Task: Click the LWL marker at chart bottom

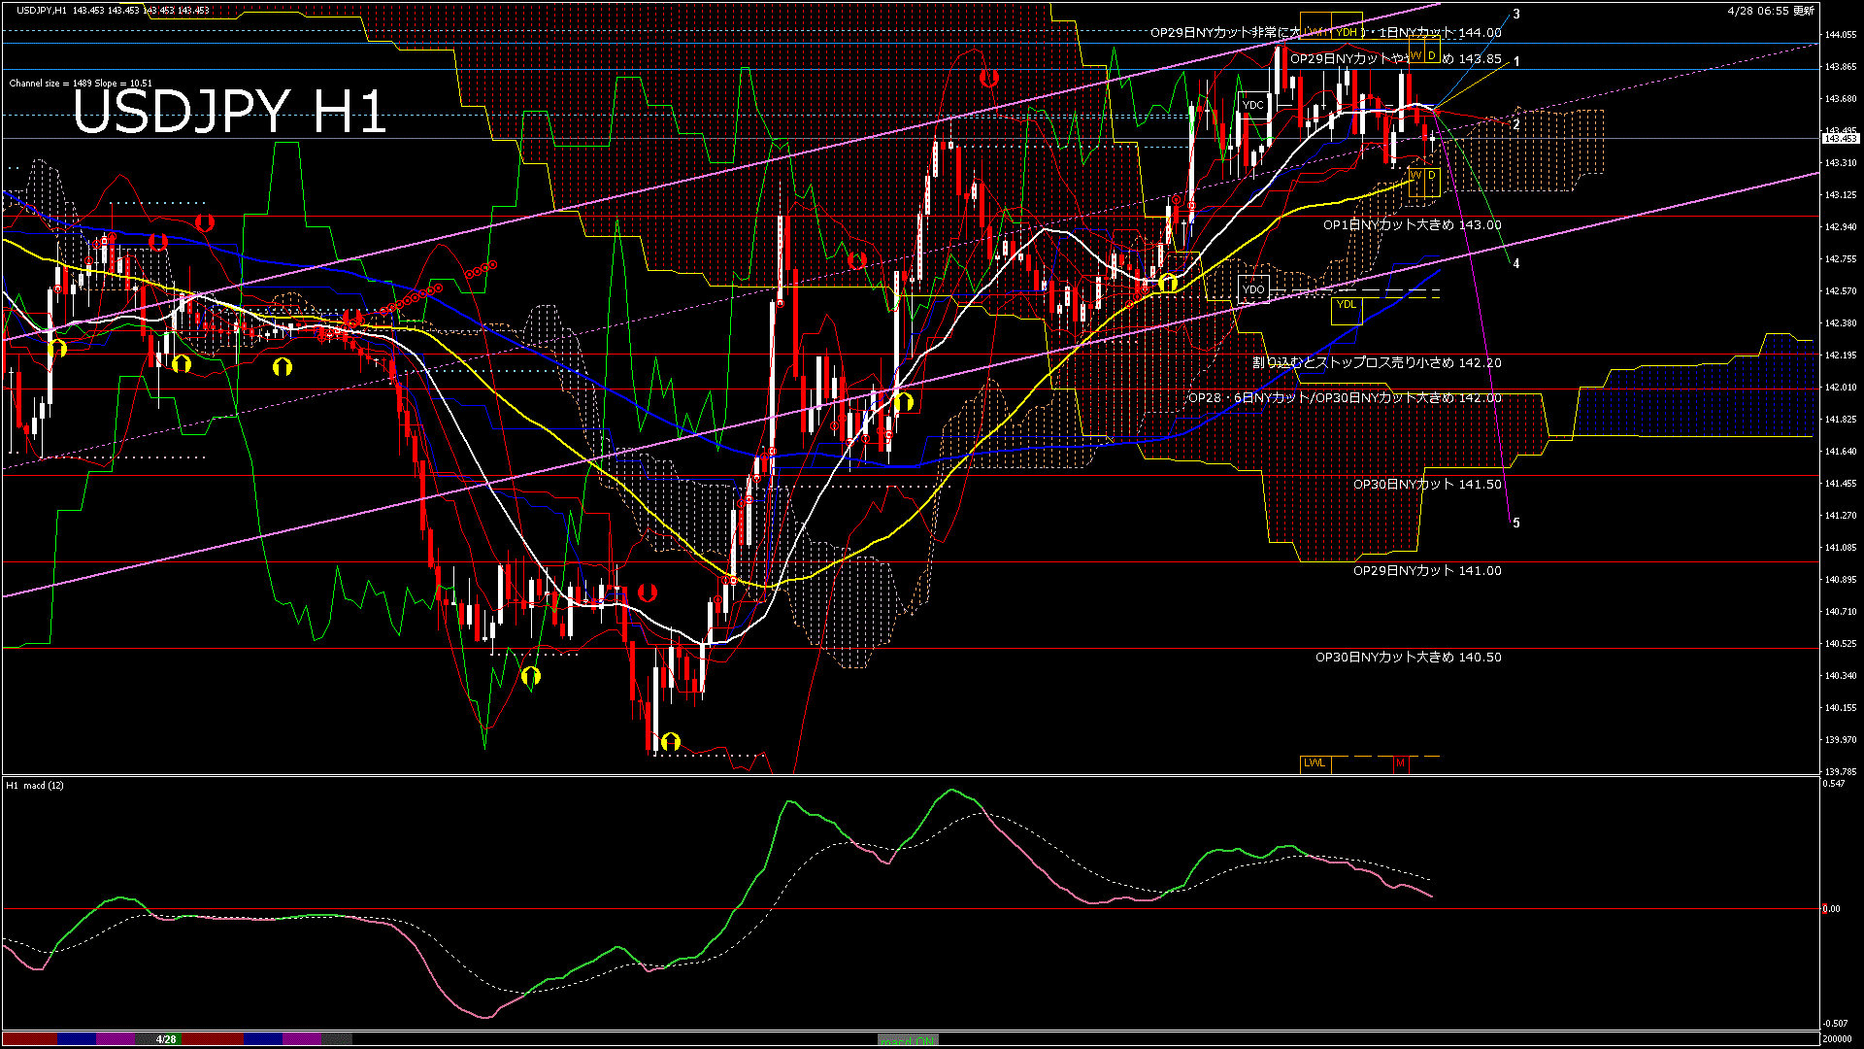Action: [1315, 763]
